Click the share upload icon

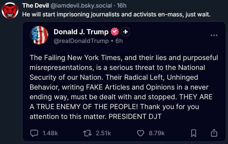214,133
